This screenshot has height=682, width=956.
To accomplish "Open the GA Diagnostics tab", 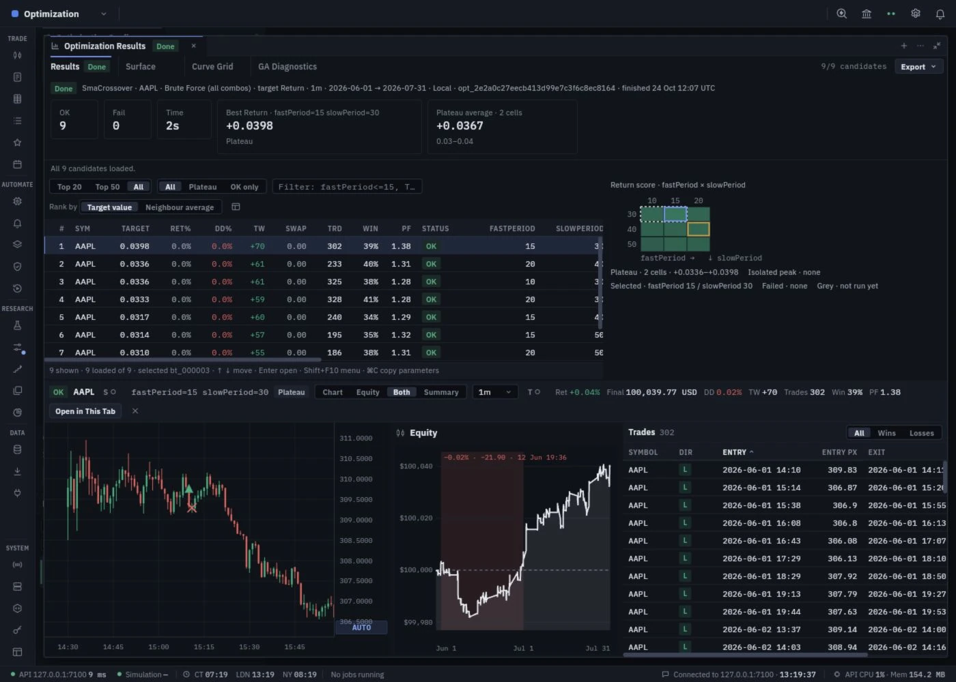I will coord(287,67).
